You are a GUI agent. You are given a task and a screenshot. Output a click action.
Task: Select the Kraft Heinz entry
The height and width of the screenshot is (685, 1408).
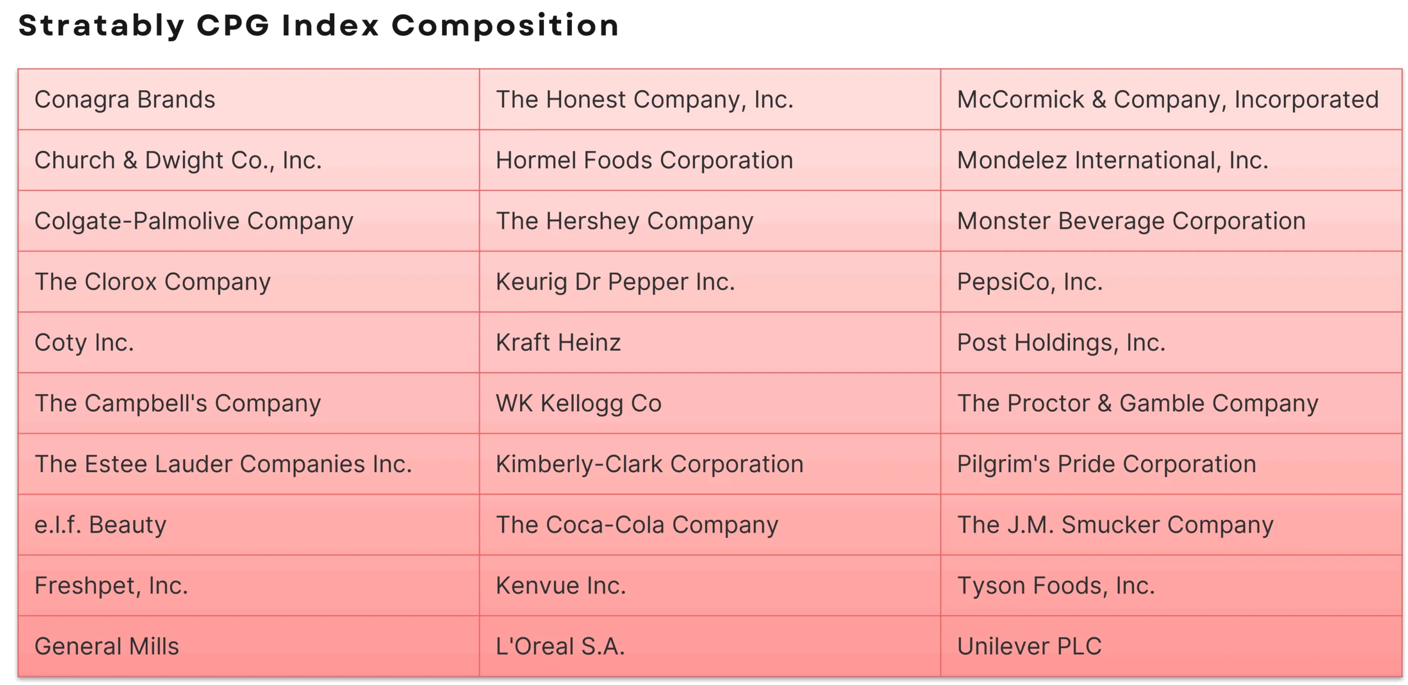(x=558, y=342)
